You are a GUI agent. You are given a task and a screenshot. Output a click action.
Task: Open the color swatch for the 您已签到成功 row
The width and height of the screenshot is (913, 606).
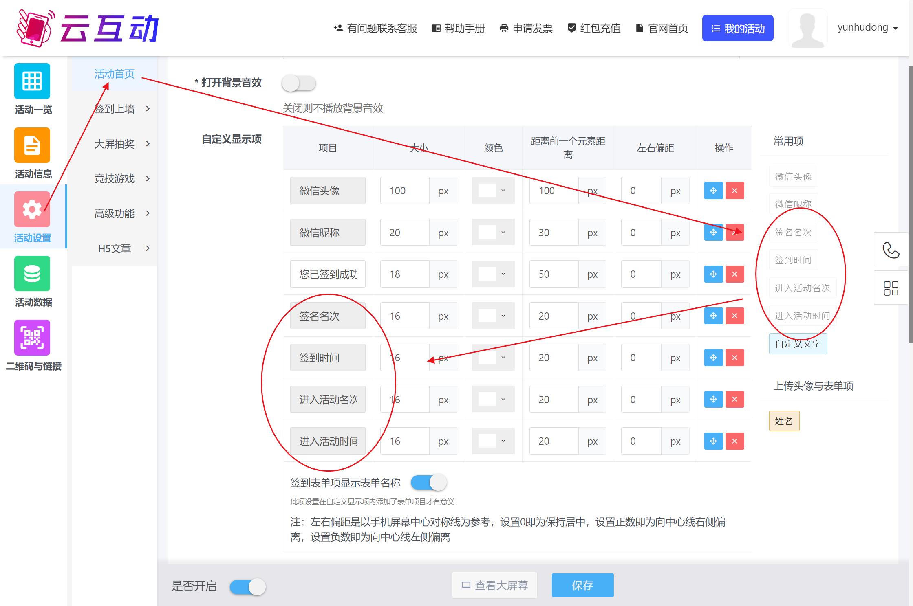[x=493, y=274]
